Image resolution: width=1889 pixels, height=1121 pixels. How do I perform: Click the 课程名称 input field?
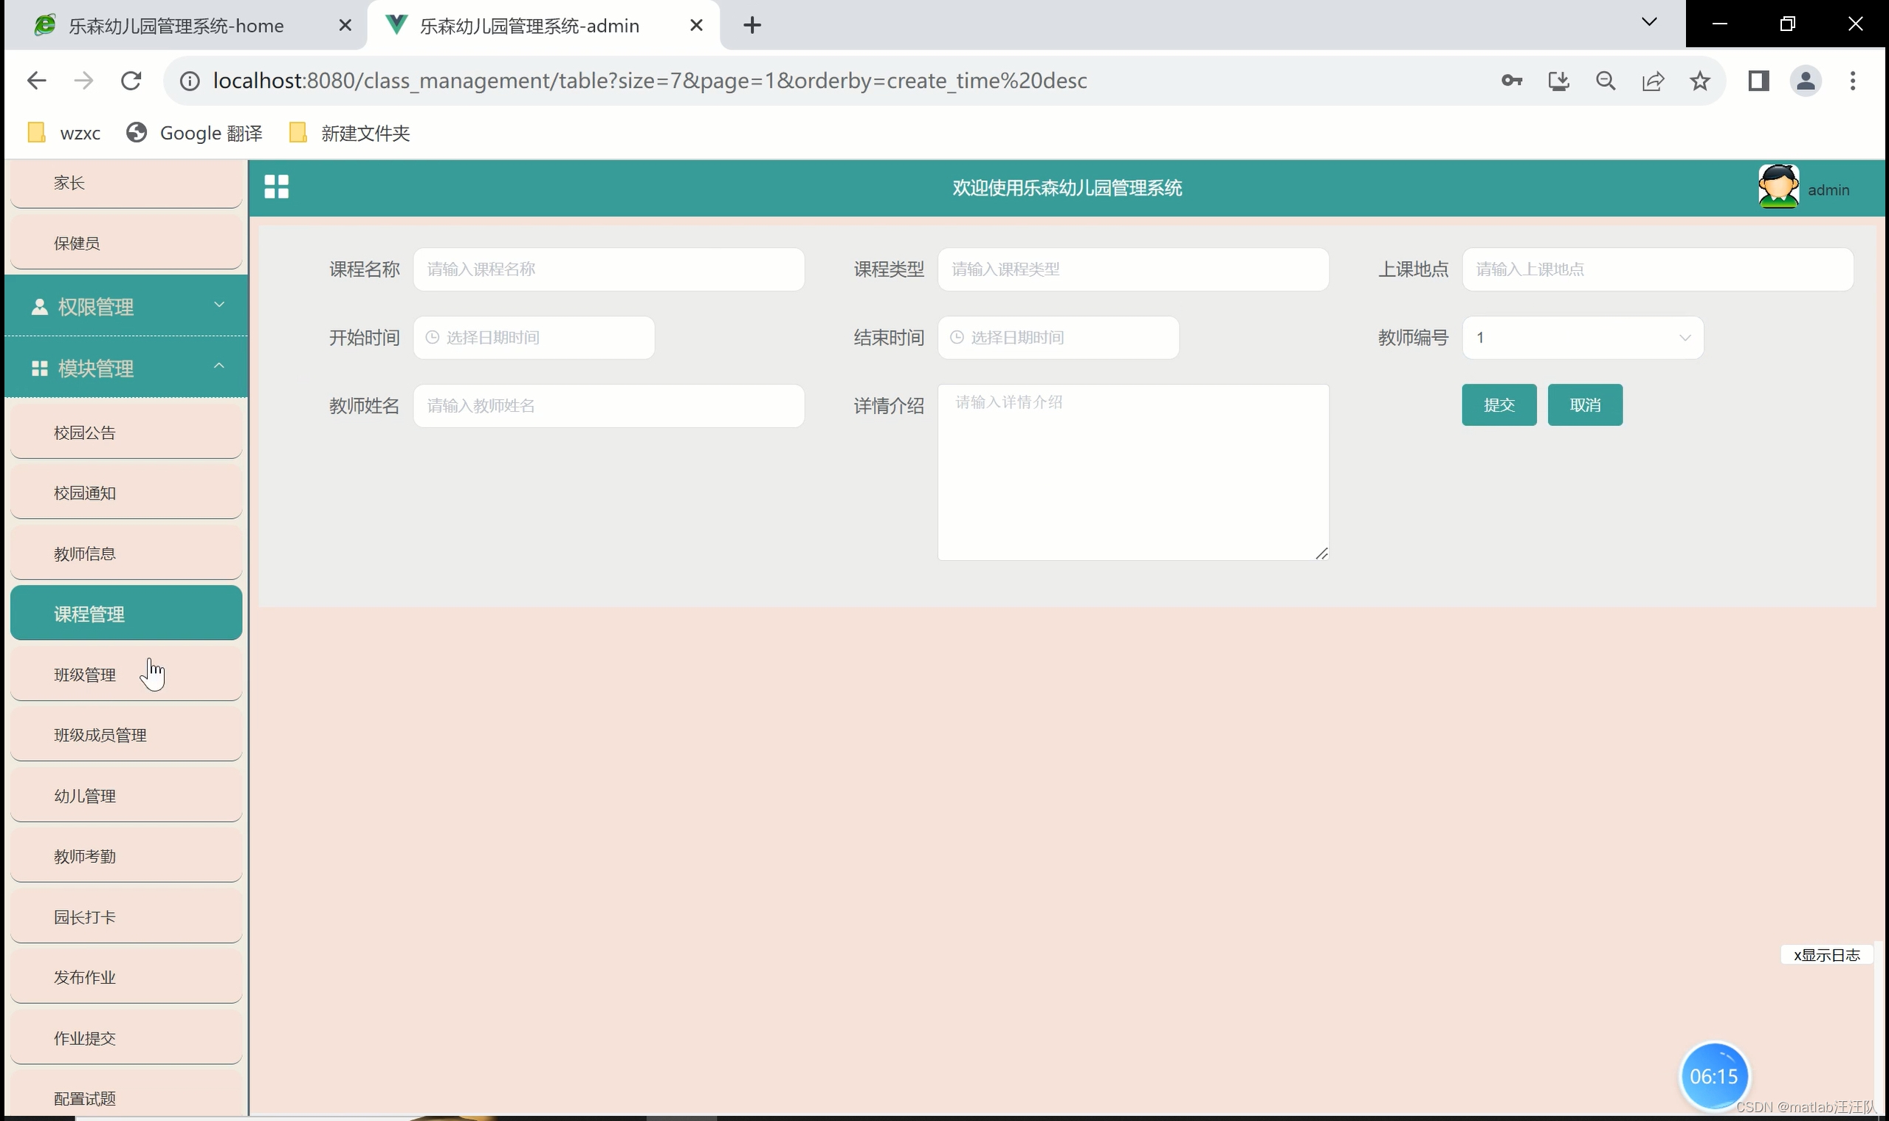(x=608, y=269)
